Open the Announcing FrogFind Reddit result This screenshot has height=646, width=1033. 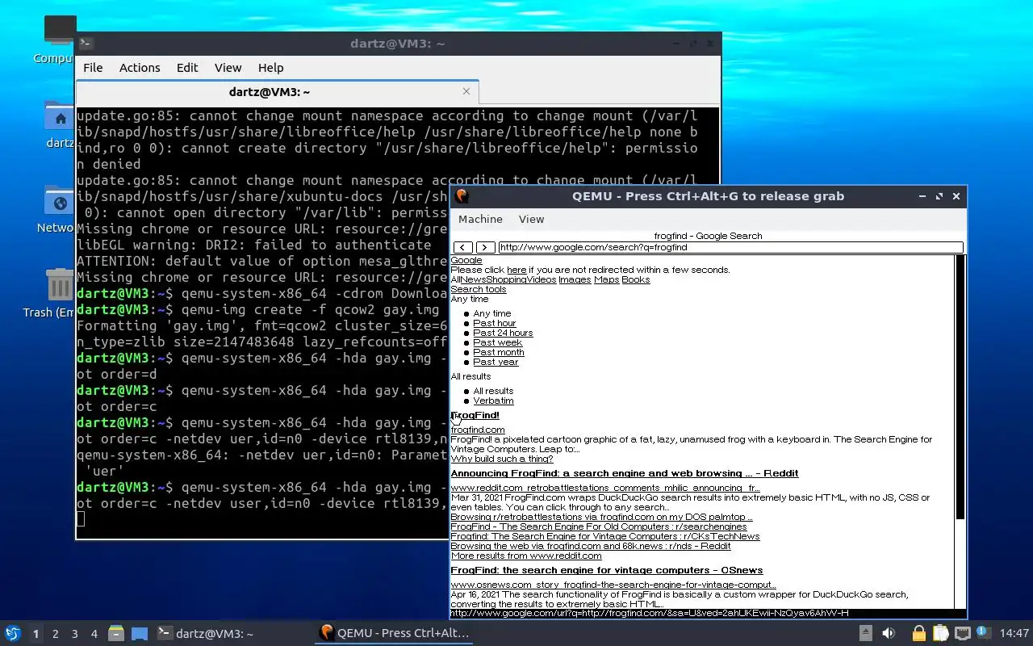(x=625, y=473)
